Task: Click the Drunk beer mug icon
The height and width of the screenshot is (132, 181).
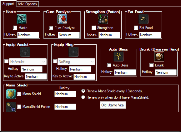Action: coord(159,56)
